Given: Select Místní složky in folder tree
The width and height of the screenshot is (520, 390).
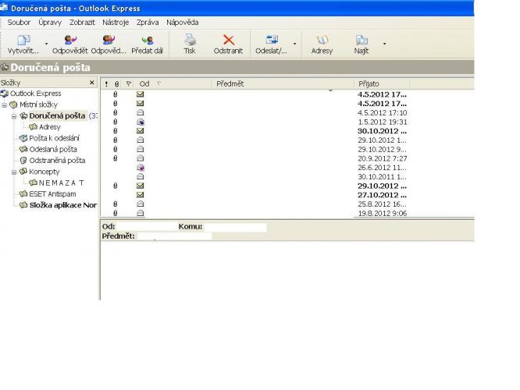Looking at the screenshot, I should point(38,105).
